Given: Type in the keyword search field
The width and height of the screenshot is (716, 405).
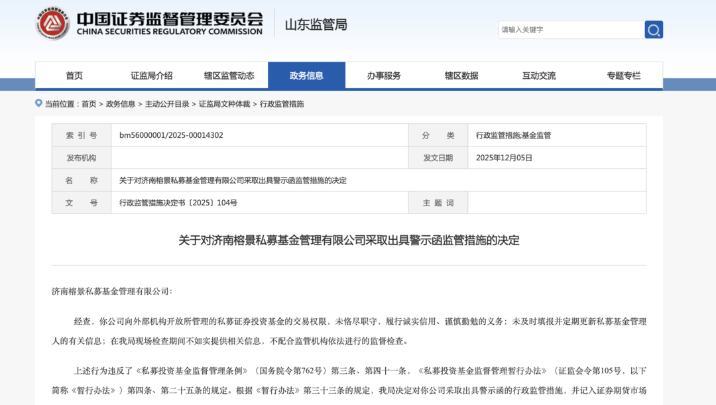Looking at the screenshot, I should [570, 30].
